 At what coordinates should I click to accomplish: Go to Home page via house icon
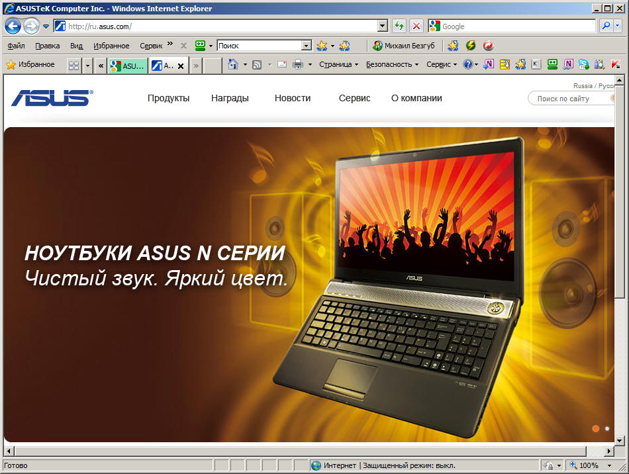click(x=232, y=65)
